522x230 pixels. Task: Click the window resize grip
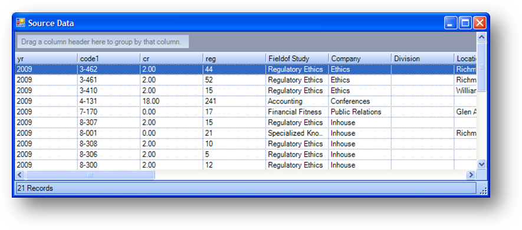click(484, 191)
